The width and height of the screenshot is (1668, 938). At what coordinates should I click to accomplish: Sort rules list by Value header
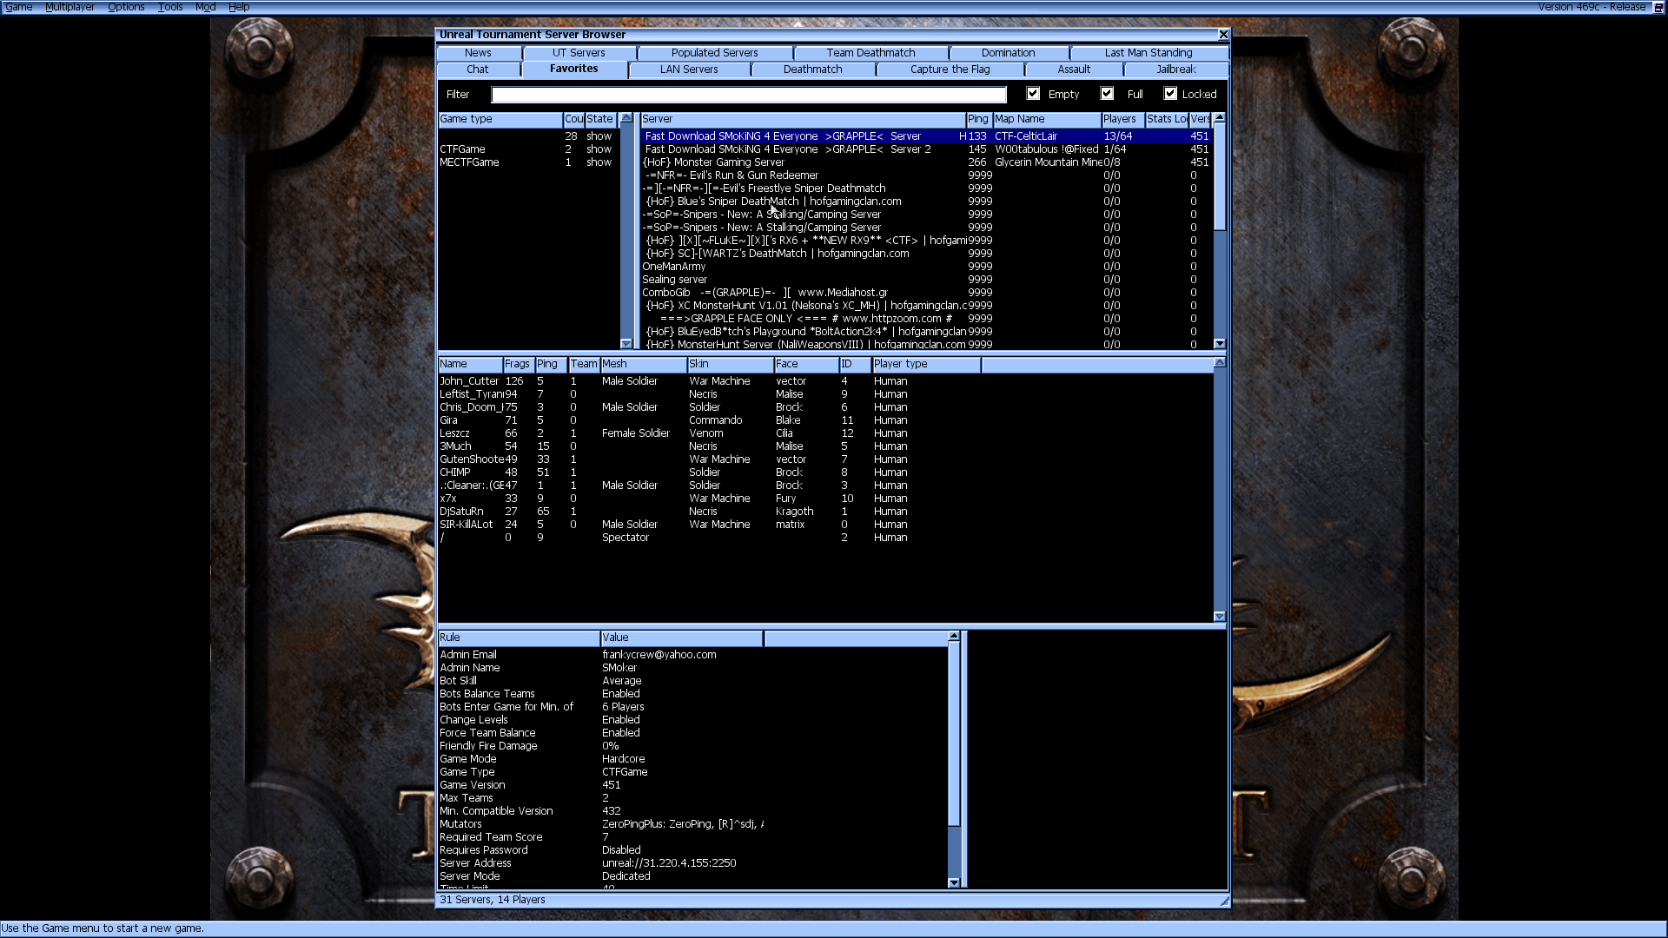[681, 637]
